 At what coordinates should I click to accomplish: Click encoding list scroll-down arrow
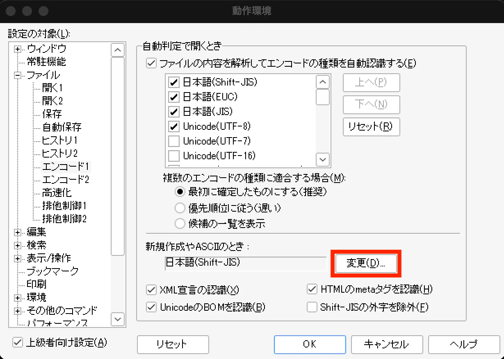click(x=323, y=159)
